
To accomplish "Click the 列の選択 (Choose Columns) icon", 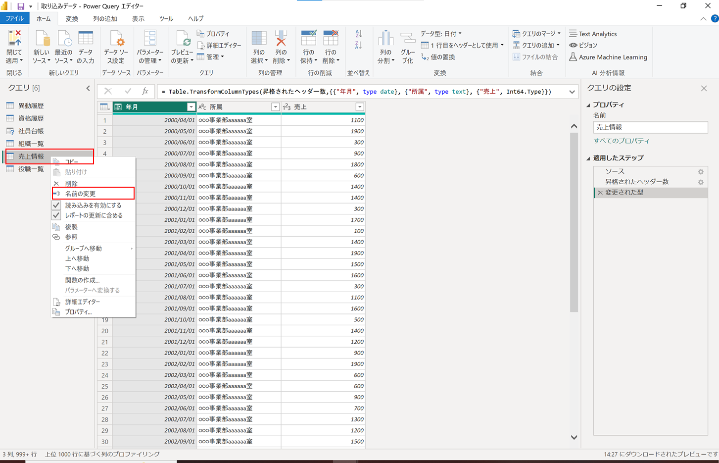I will click(x=259, y=39).
